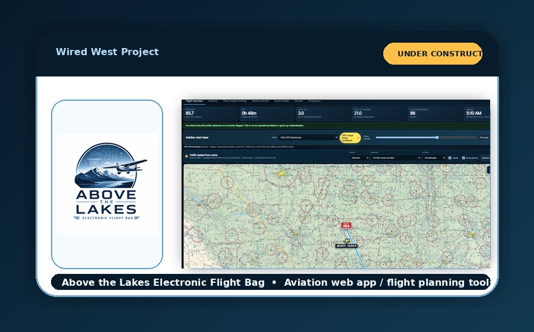534x332 pixels.
Task: Click the Fuel at landing 21.0 card
Action: coord(379,113)
